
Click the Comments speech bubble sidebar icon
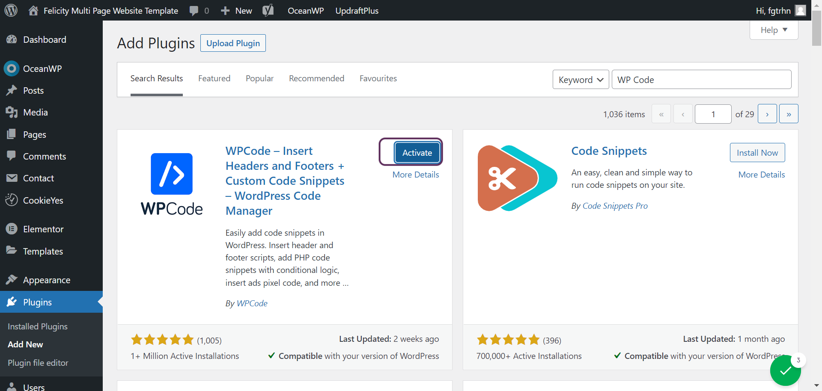click(x=12, y=156)
